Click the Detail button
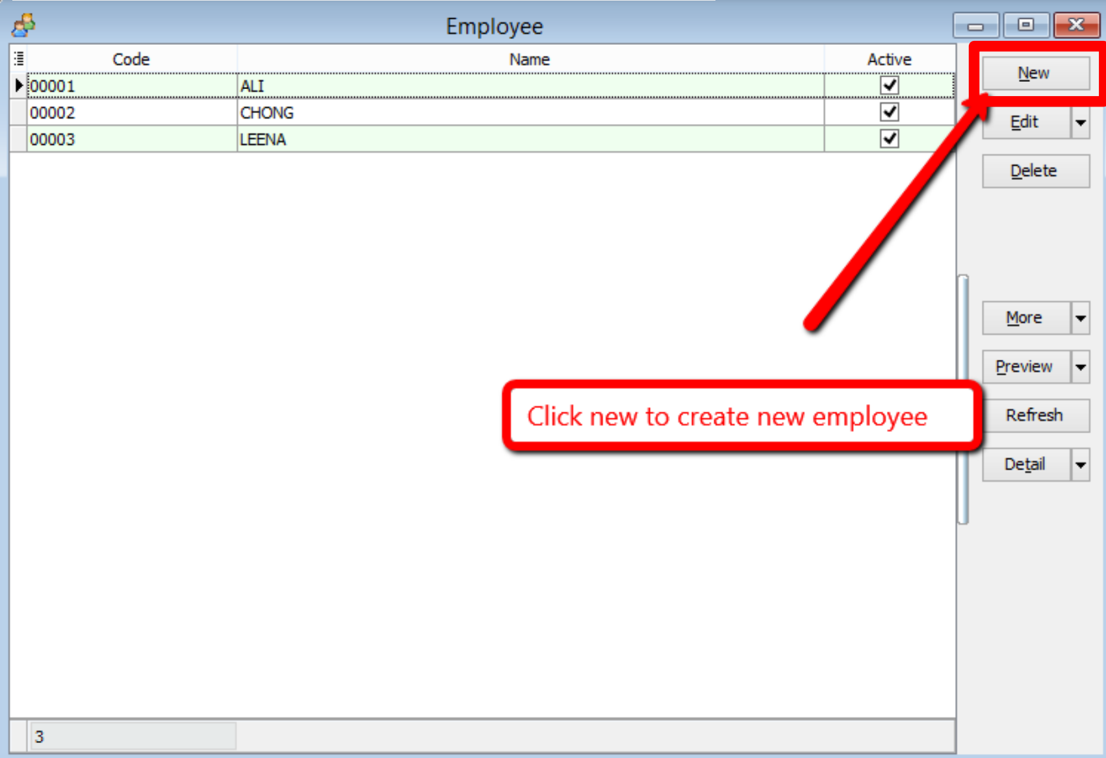The image size is (1106, 758). click(1025, 464)
